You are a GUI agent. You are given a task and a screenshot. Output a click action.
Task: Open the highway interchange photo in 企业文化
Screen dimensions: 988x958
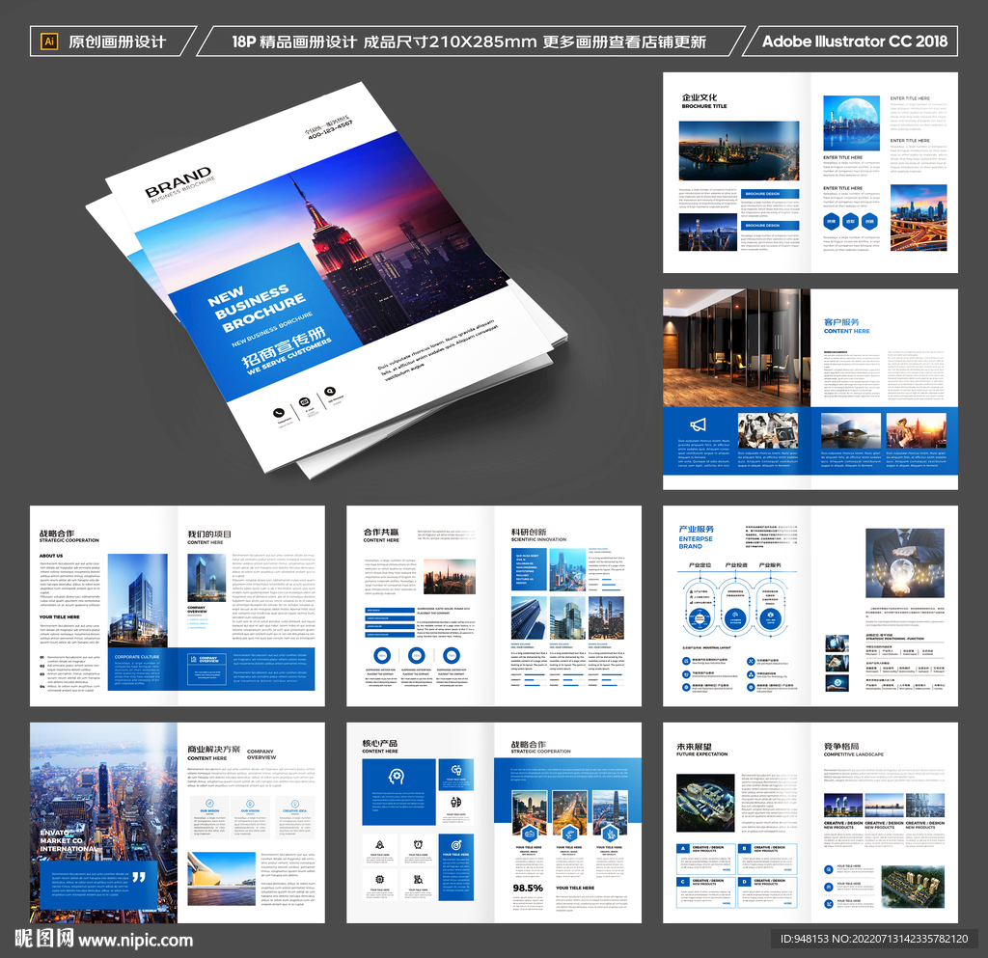click(x=919, y=218)
